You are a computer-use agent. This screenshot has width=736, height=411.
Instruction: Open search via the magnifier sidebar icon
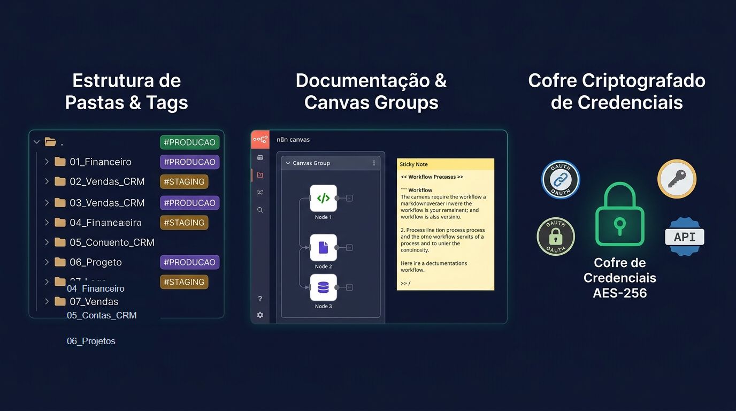(260, 210)
